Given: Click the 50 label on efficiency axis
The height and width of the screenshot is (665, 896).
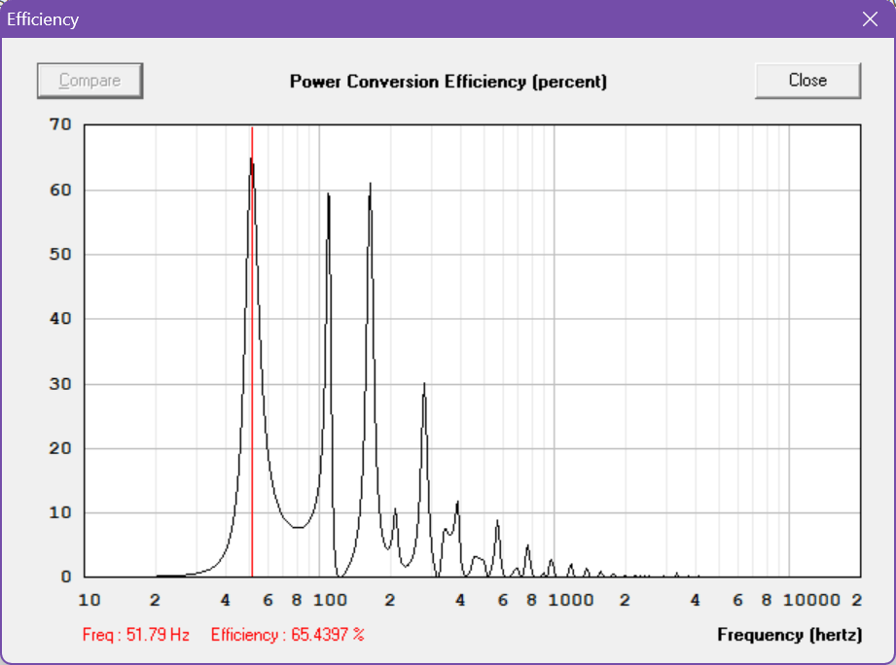Looking at the screenshot, I should pyautogui.click(x=60, y=254).
